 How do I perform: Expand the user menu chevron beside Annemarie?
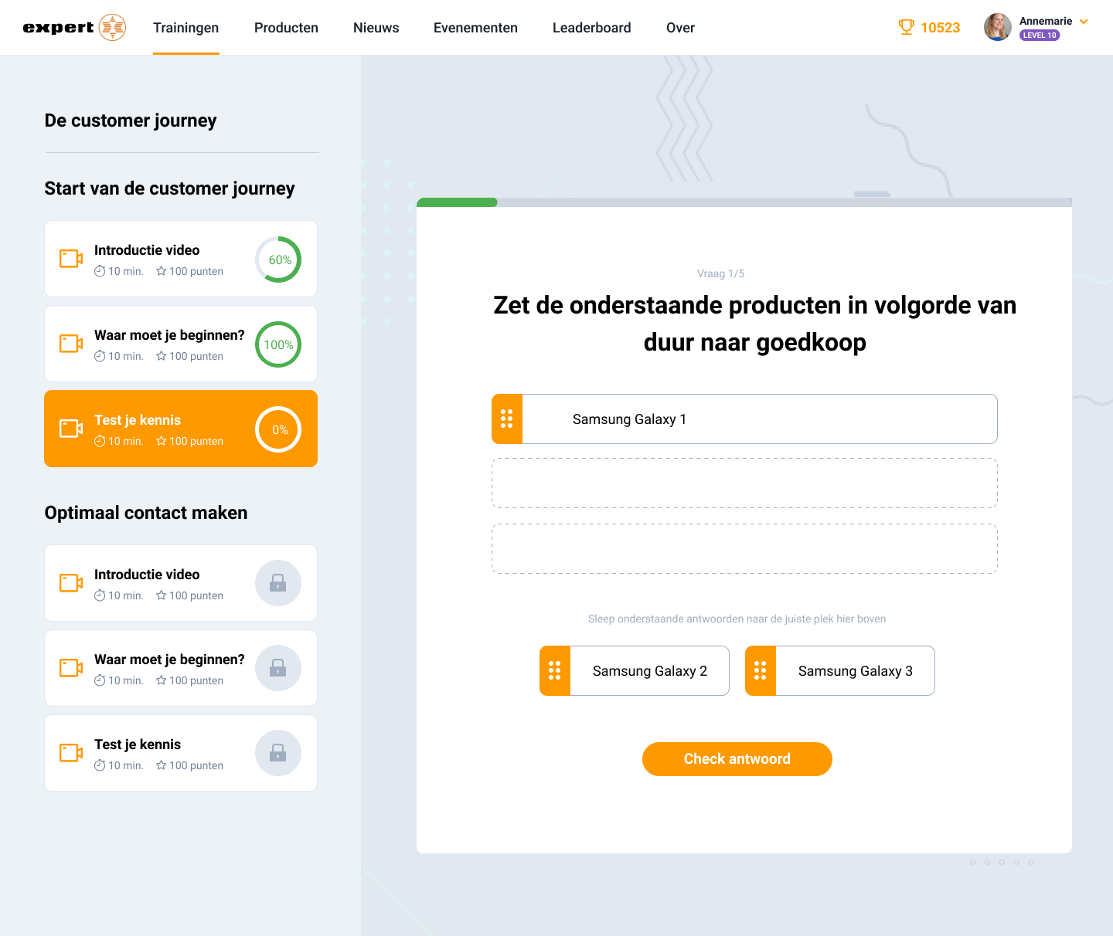tap(1084, 22)
